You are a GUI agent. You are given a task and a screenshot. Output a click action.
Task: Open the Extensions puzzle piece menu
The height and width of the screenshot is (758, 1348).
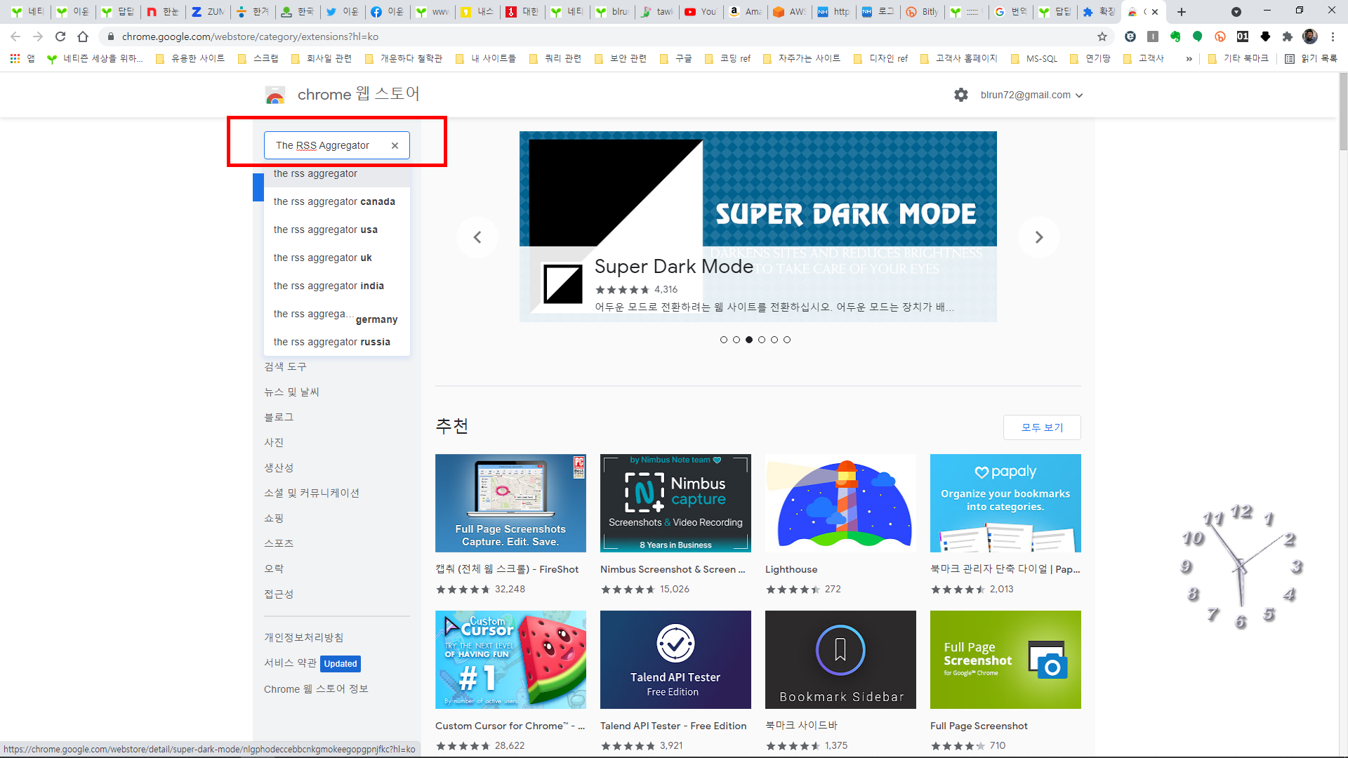1288,36
